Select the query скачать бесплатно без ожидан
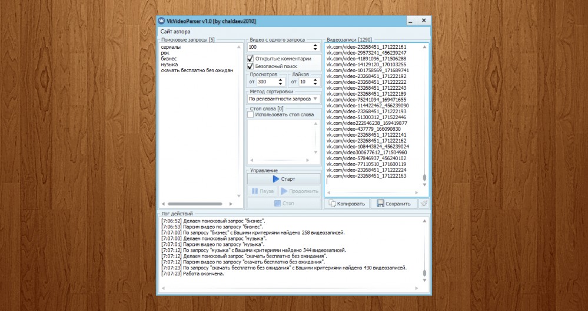588x311 pixels. [x=197, y=70]
